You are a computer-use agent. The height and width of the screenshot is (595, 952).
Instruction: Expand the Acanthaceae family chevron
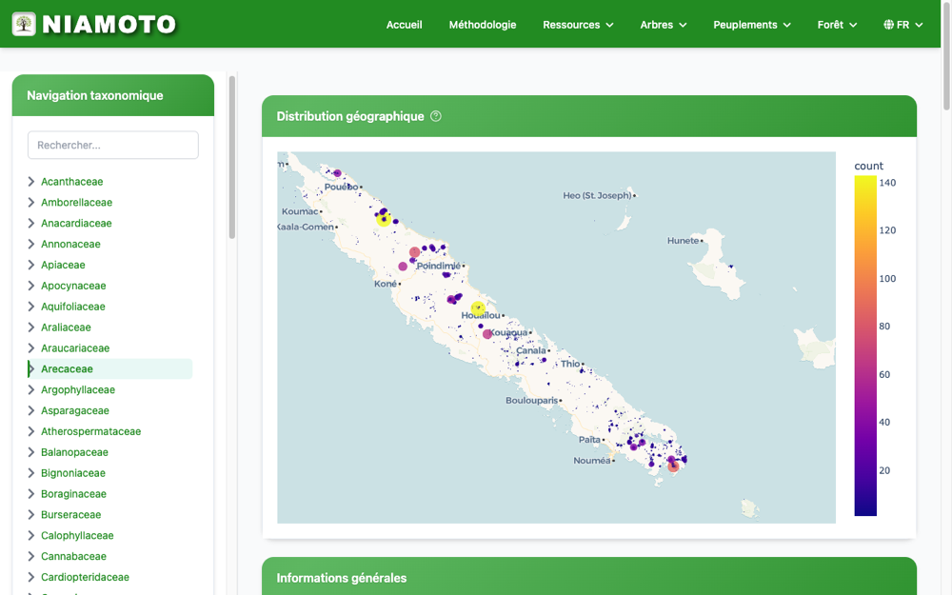point(31,182)
